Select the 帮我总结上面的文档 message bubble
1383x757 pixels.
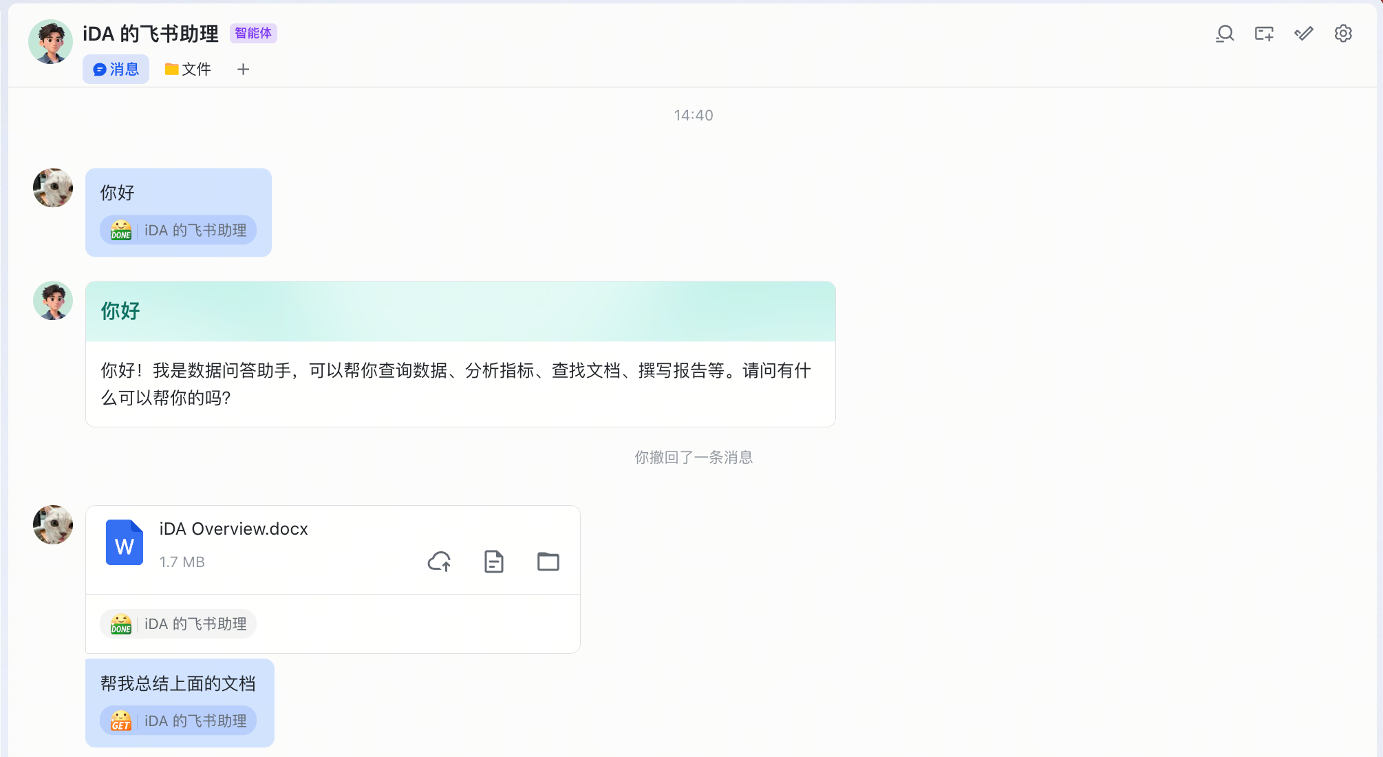(x=180, y=703)
